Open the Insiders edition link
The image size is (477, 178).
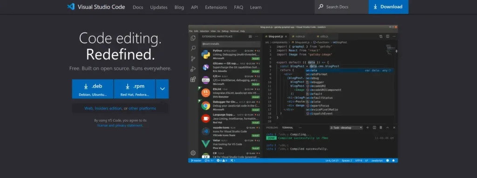coord(108,108)
